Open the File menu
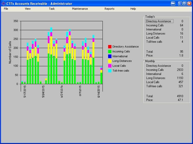The width and height of the screenshot is (193, 144). pos(6,9)
